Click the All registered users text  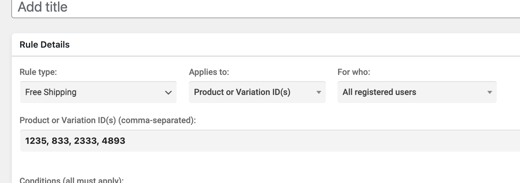pyautogui.click(x=379, y=92)
